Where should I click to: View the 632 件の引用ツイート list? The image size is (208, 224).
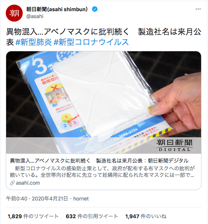(92, 216)
